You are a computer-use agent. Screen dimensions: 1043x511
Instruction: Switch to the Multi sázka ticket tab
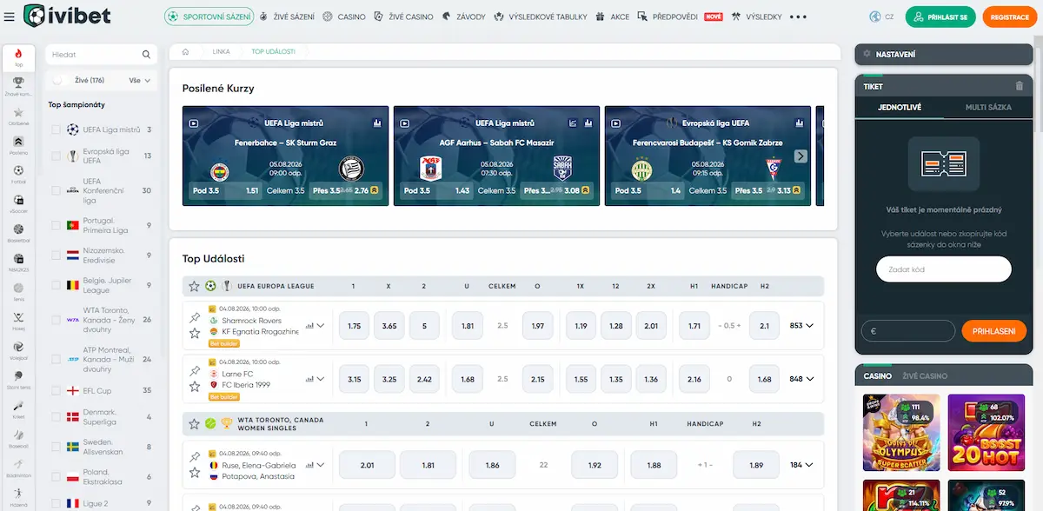tap(988, 108)
